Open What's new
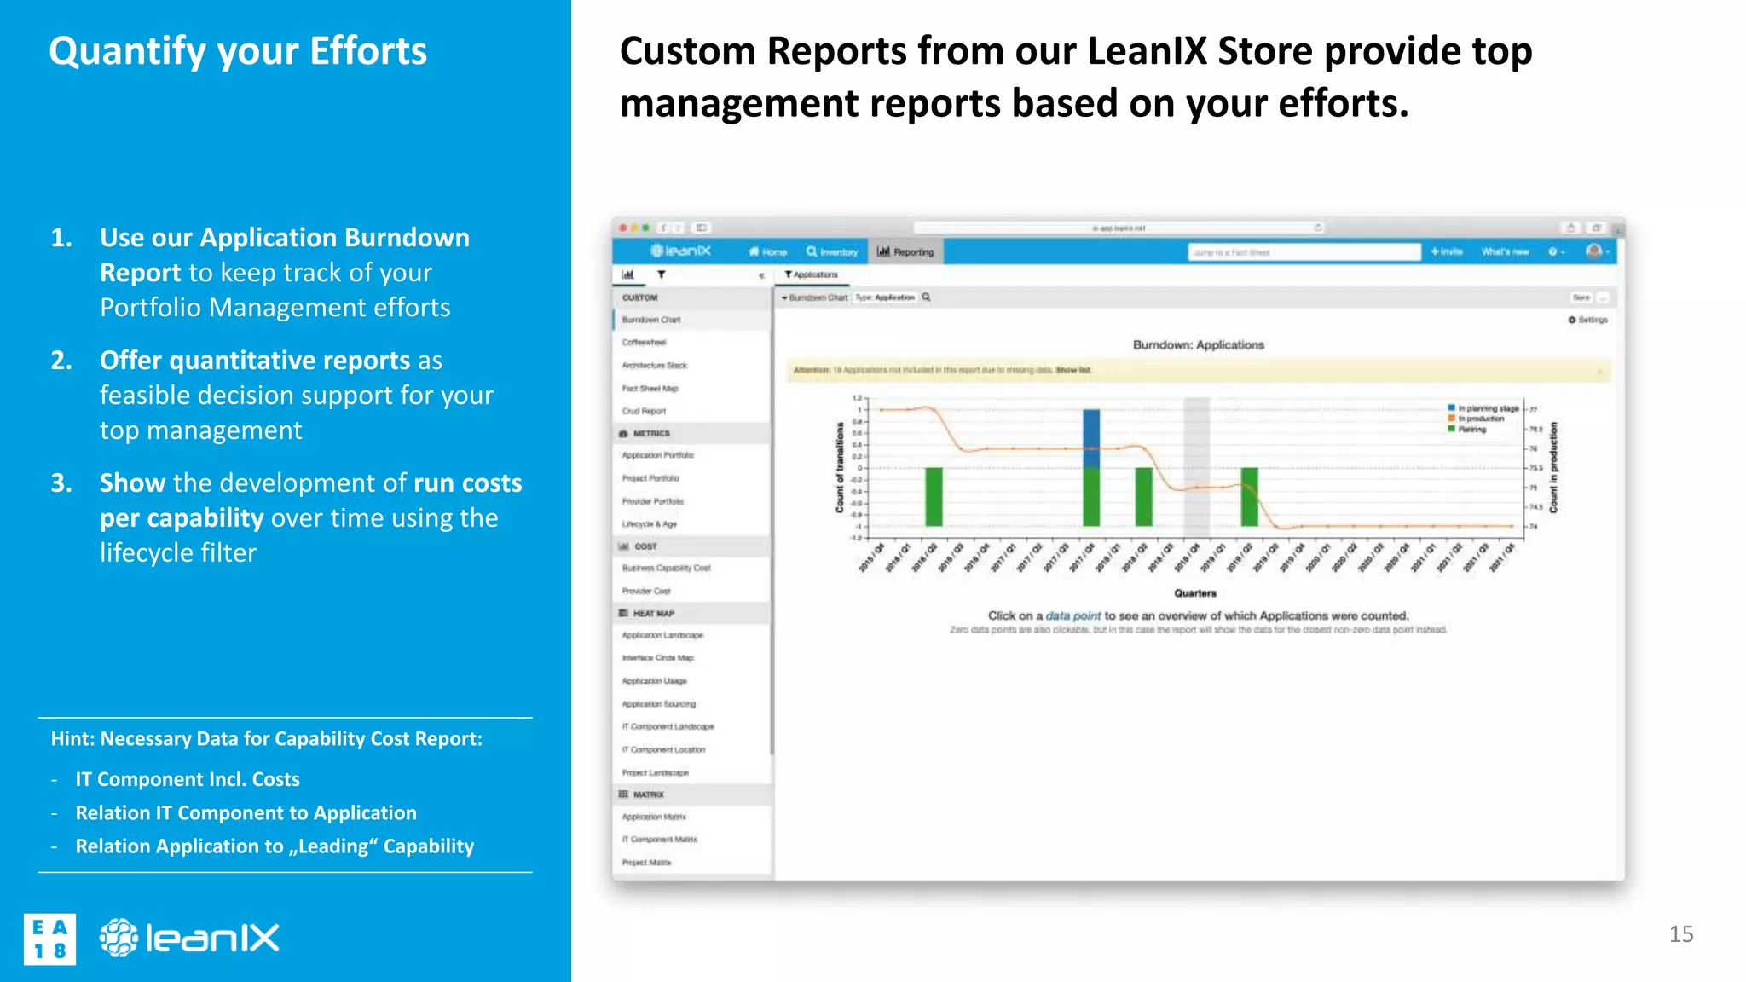 pos(1505,251)
